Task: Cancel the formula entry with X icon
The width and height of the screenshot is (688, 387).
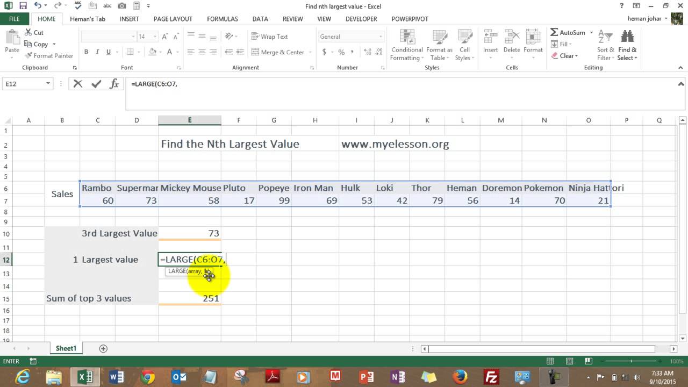Action: [x=78, y=84]
